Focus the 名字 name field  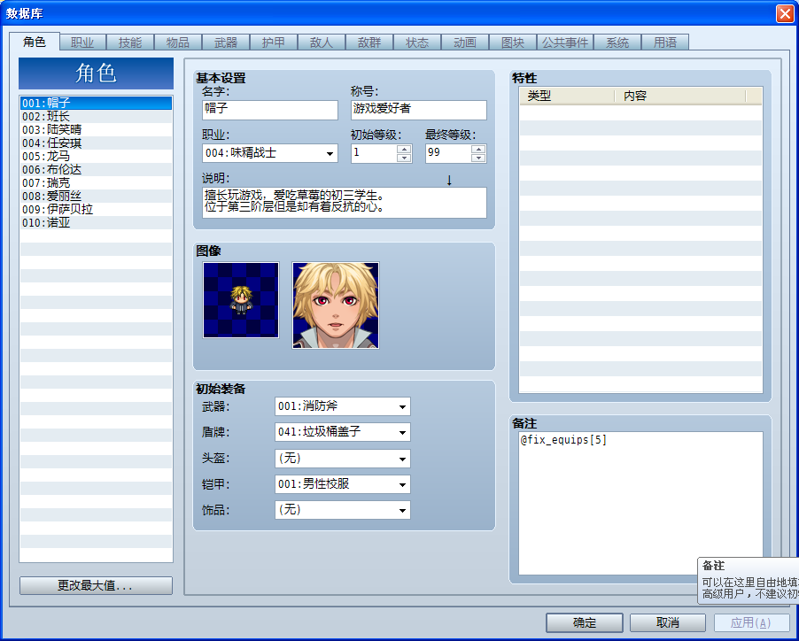click(x=270, y=110)
